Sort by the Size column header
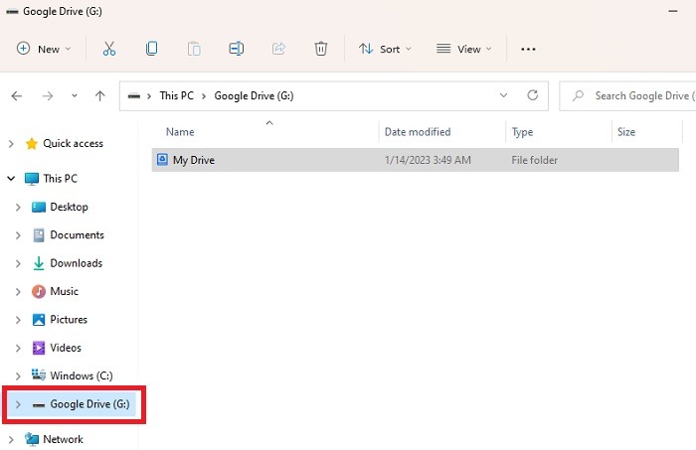The image size is (696, 450). (x=625, y=132)
